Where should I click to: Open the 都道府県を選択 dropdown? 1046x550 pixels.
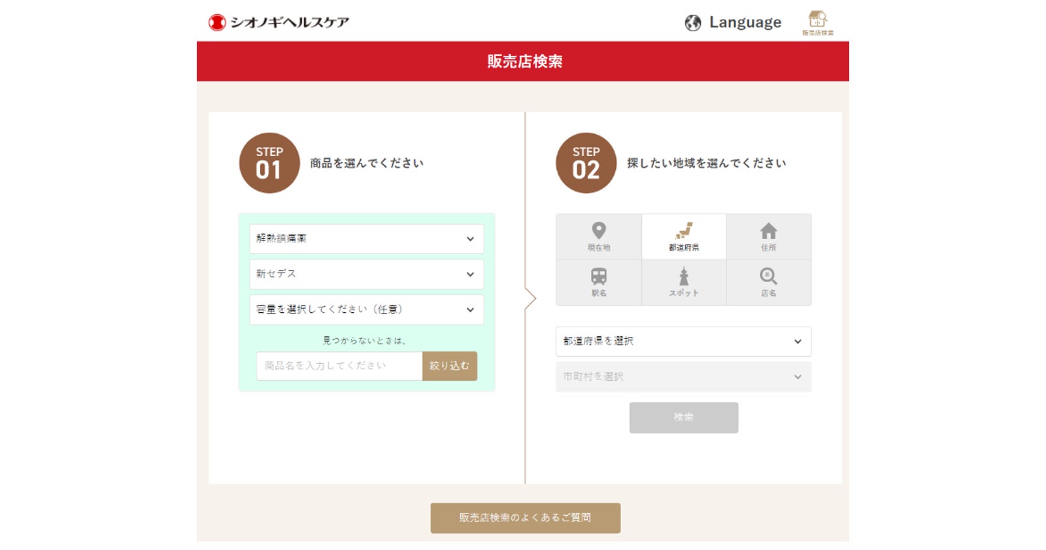point(683,342)
